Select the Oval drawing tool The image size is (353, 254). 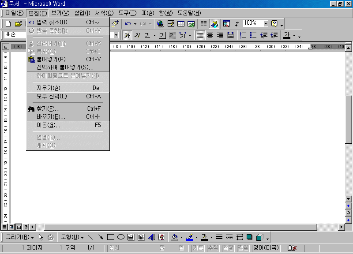[121, 237]
